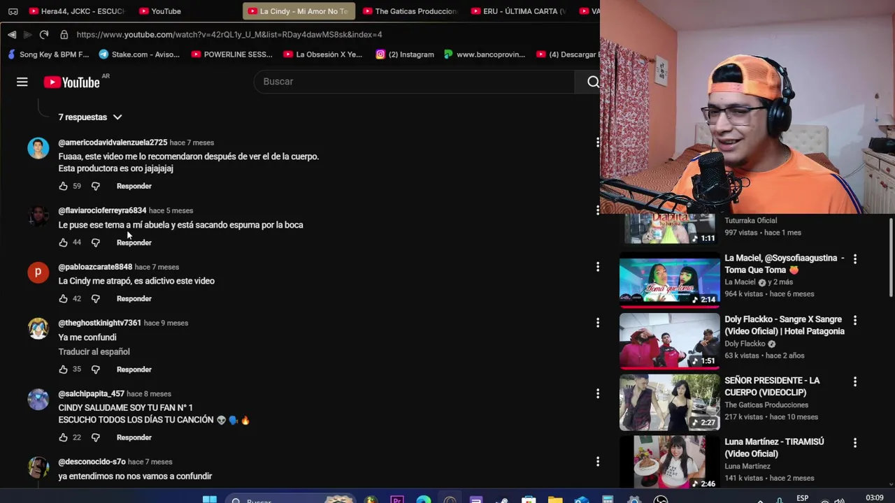Screen dimensions: 895x503
Task: Switch to 'The Gaticas Produccion' tab
Action: pos(410,11)
